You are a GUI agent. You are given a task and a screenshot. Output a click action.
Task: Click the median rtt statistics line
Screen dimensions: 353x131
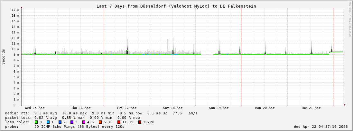(101, 113)
